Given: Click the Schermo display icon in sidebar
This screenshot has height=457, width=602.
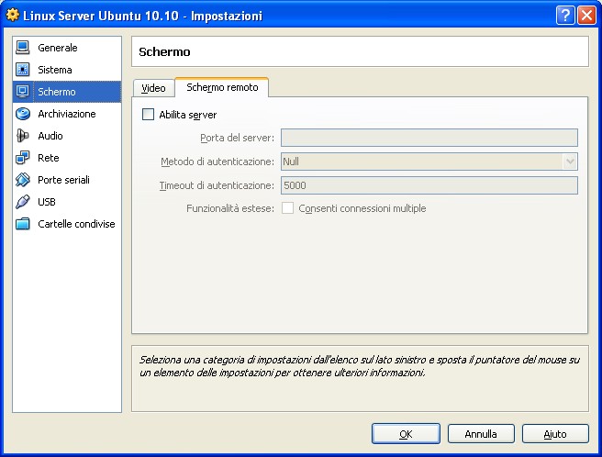Looking at the screenshot, I should (23, 92).
